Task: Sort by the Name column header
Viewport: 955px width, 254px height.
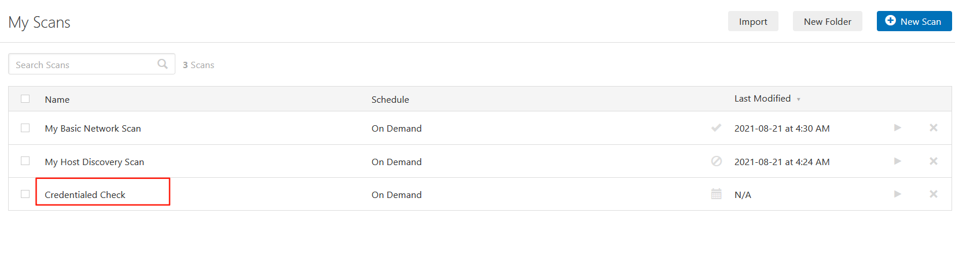Action: coord(57,99)
